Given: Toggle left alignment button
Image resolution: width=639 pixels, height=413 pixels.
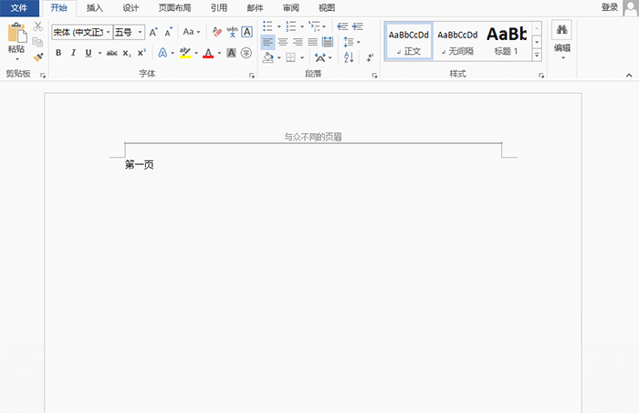Looking at the screenshot, I should [x=267, y=42].
